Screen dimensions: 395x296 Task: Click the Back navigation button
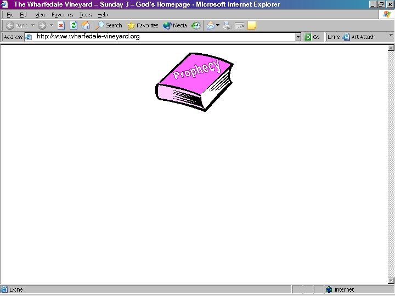coord(16,25)
